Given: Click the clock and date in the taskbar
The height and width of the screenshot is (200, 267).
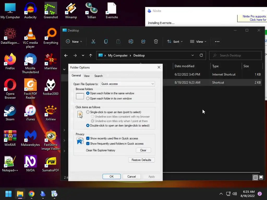Looking at the screenshot, I should pyautogui.click(x=248, y=194).
